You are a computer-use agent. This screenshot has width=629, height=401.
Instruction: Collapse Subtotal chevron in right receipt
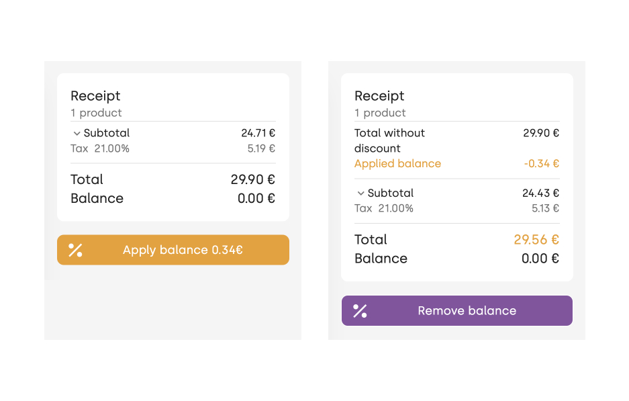click(x=360, y=193)
